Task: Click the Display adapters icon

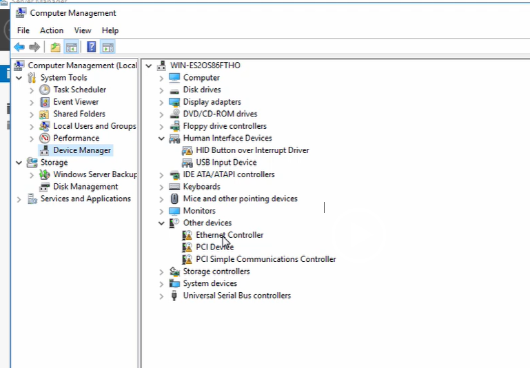Action: click(x=174, y=102)
